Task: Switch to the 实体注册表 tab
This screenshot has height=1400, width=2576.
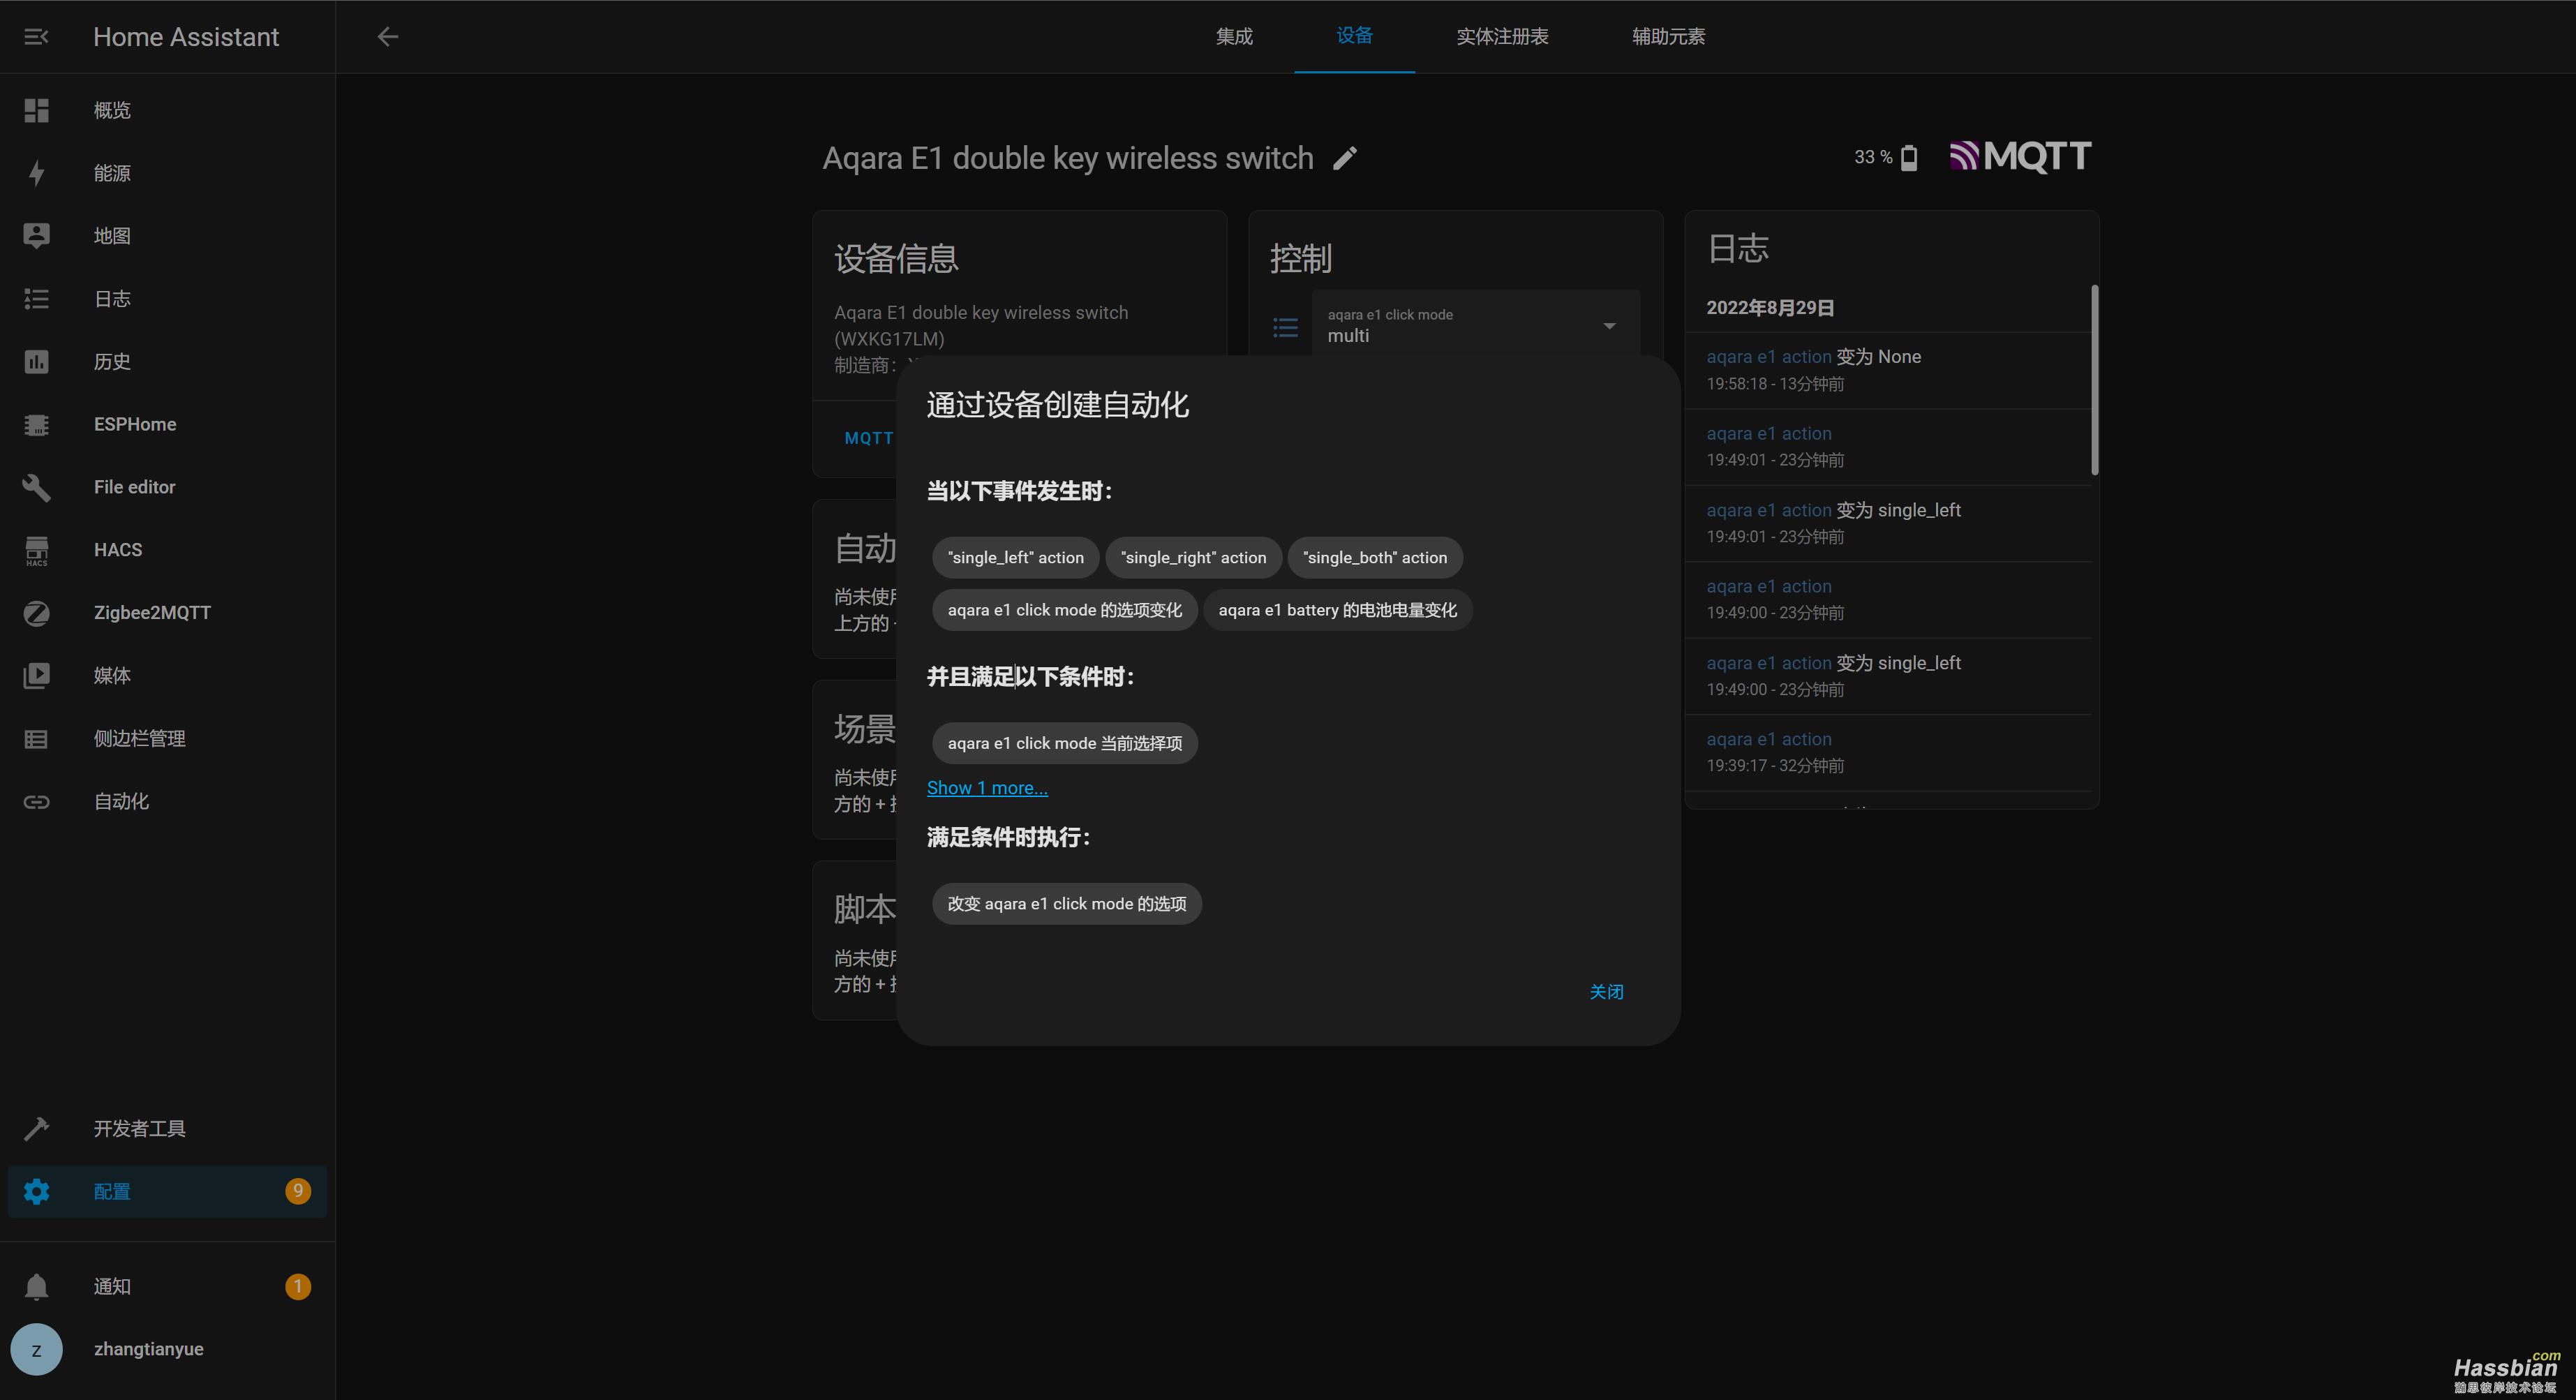Action: [x=1502, y=37]
